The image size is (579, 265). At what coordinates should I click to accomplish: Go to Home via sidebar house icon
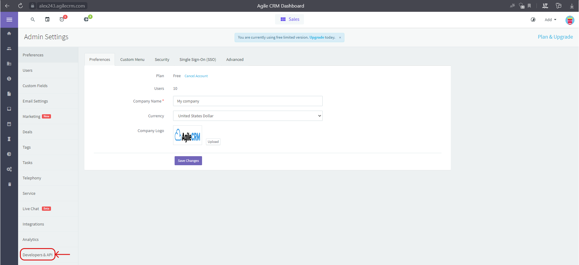click(x=9, y=33)
